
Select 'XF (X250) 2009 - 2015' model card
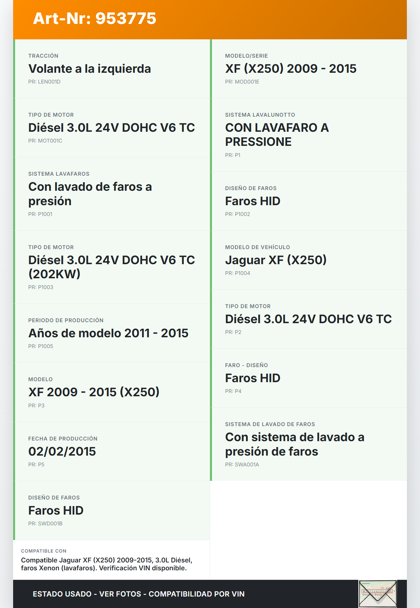[x=290, y=69]
